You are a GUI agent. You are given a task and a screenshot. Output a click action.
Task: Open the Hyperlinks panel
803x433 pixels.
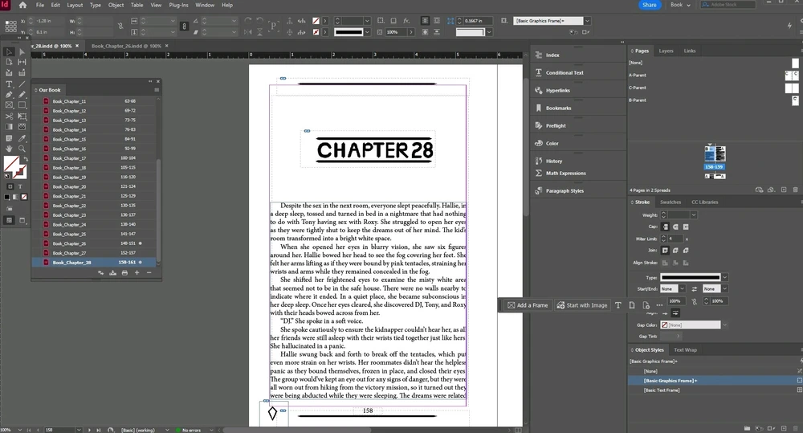(557, 90)
